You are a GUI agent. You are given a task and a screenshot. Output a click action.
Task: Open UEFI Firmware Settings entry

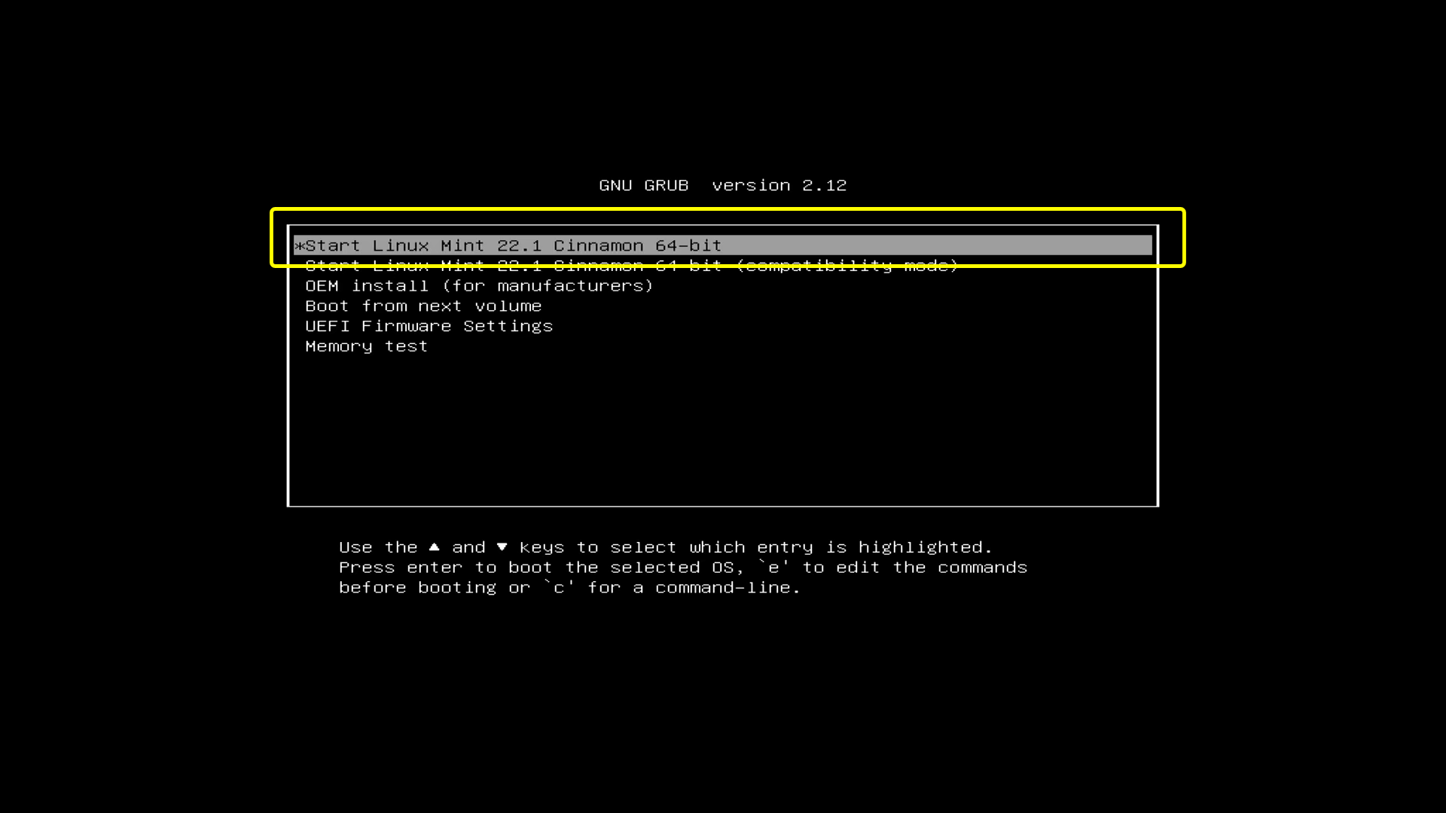[429, 326]
